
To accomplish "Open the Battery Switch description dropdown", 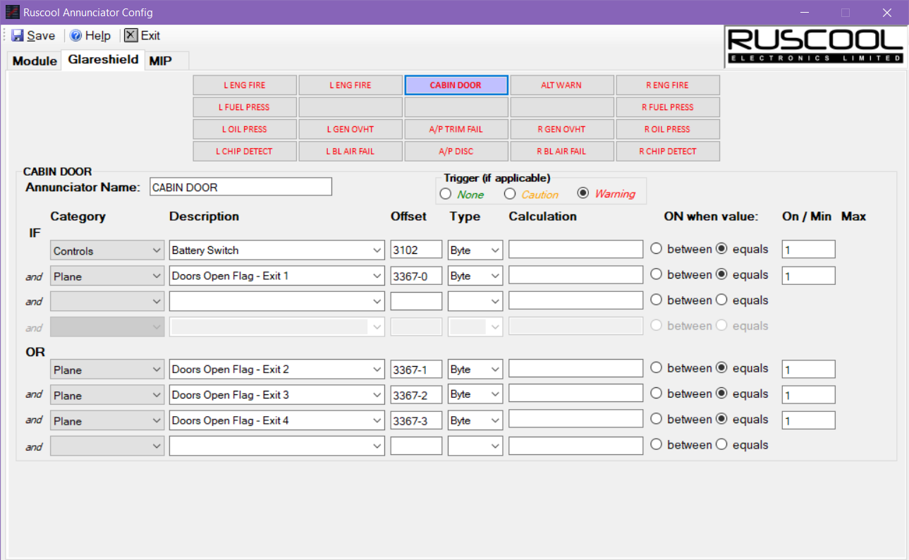I will pyautogui.click(x=276, y=250).
